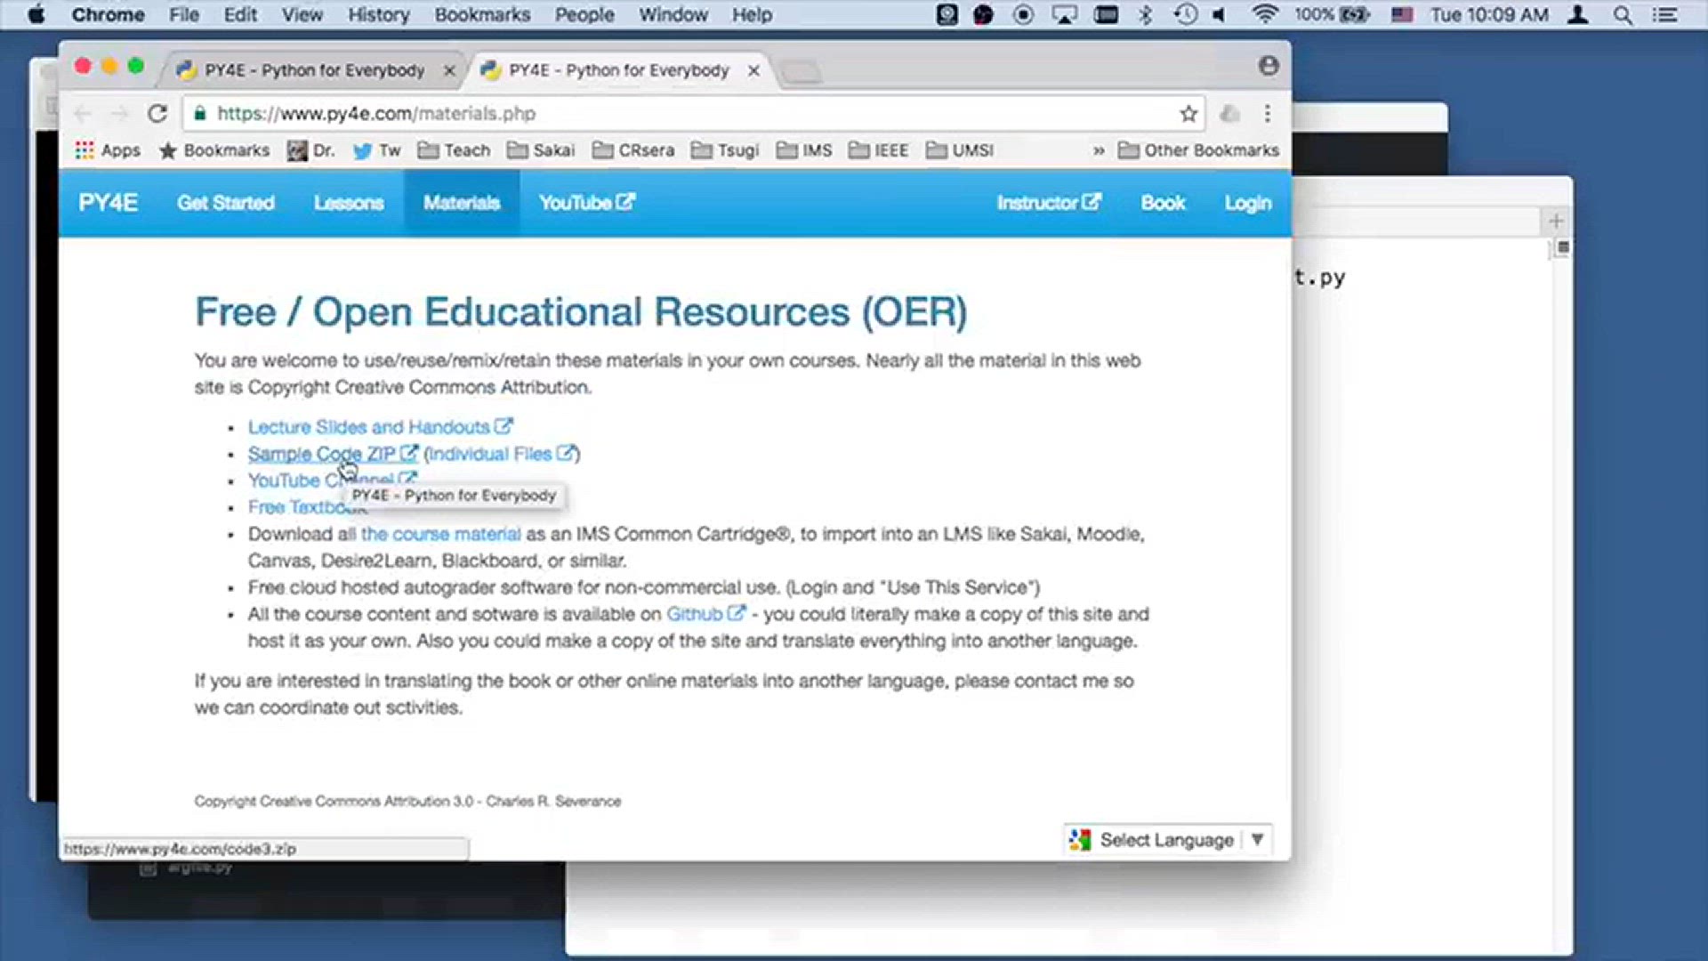Open the Book nav link
Image resolution: width=1708 pixels, height=961 pixels.
(x=1163, y=203)
